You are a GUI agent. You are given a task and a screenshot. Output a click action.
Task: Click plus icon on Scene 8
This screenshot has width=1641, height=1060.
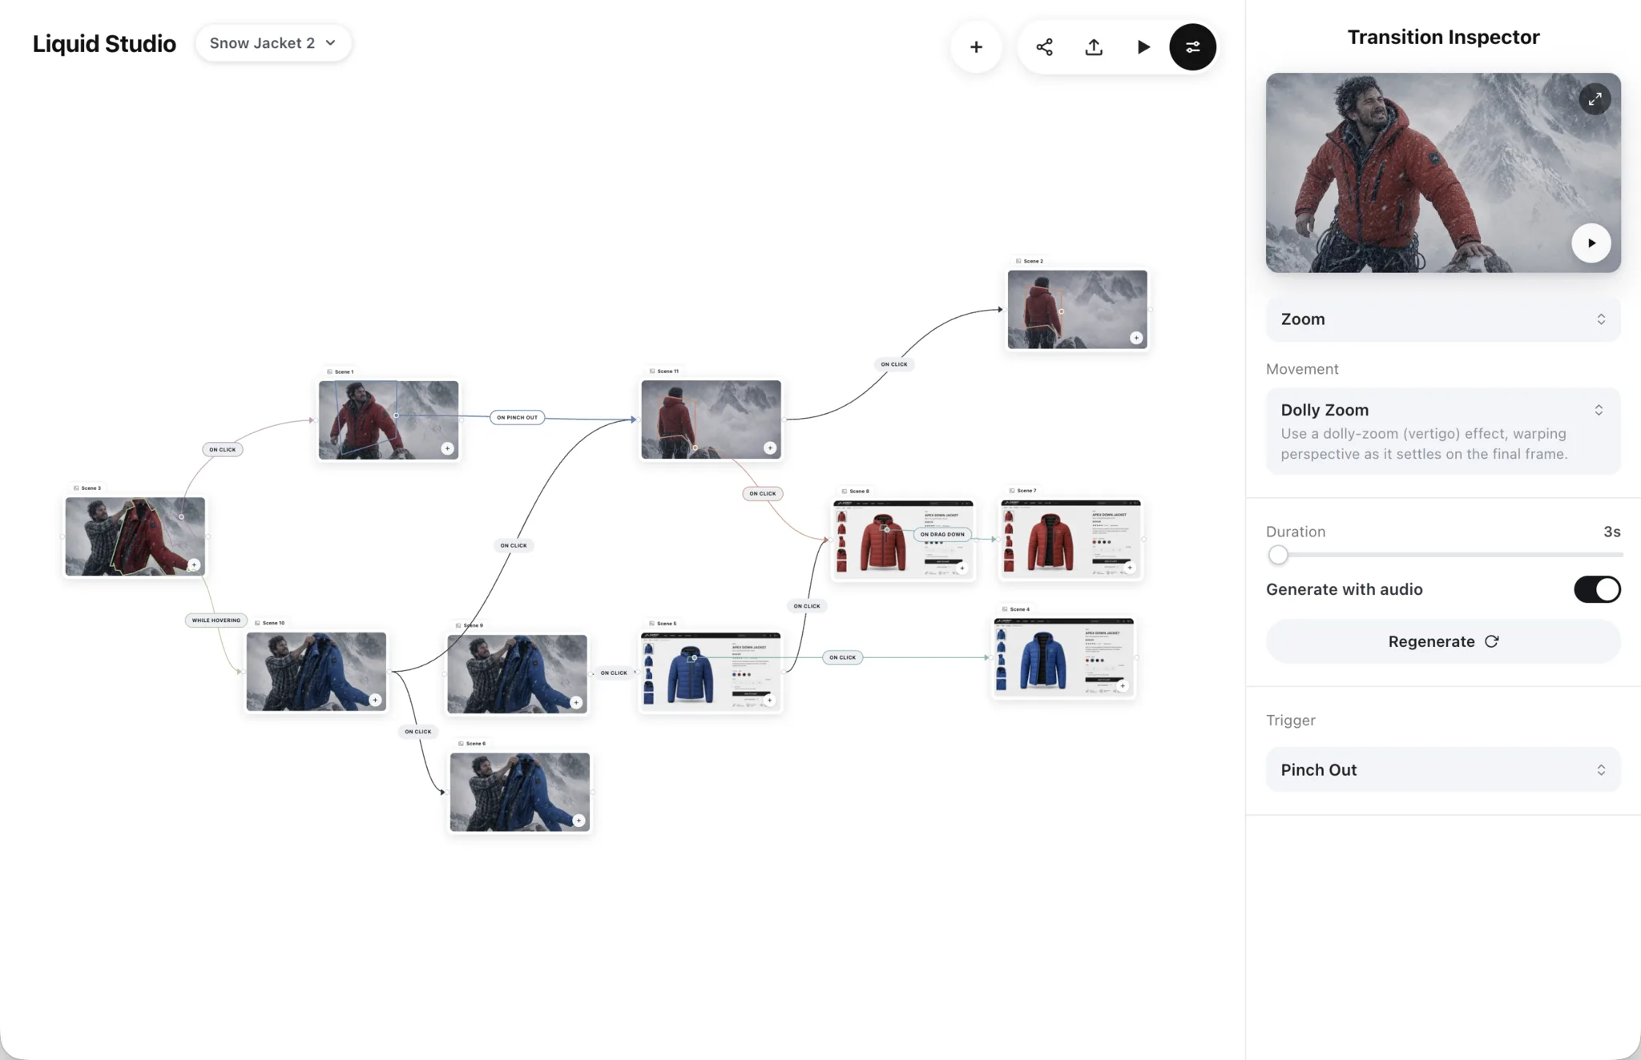(x=962, y=568)
